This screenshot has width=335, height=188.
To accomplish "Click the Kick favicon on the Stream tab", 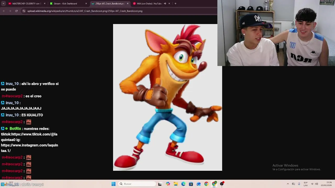I will tap(51, 4).
